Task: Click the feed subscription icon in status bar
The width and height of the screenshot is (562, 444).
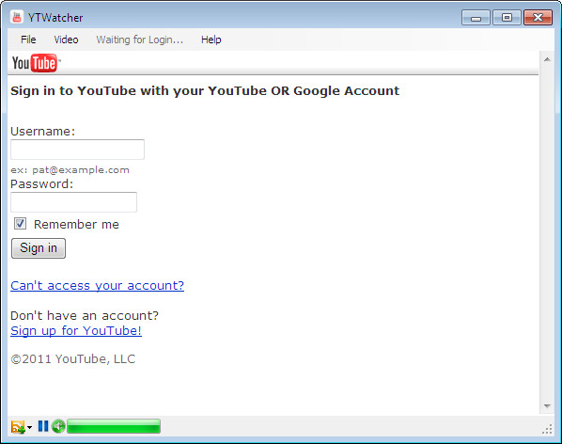Action: 18,427
